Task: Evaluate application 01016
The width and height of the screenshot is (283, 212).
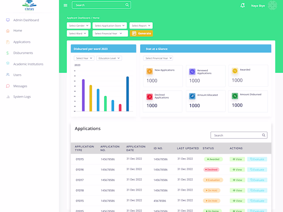Action: pos(257,170)
